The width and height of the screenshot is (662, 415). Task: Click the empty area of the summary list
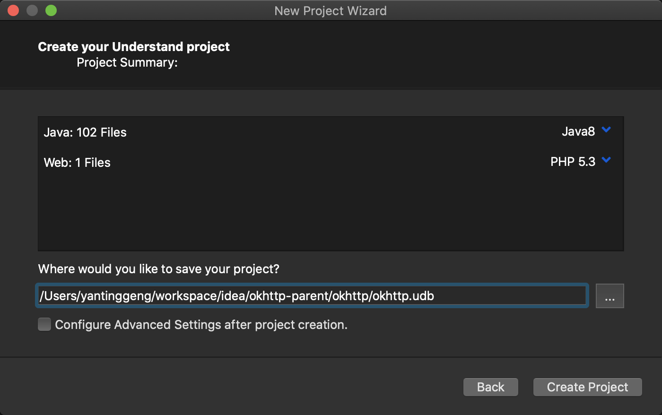point(331,213)
